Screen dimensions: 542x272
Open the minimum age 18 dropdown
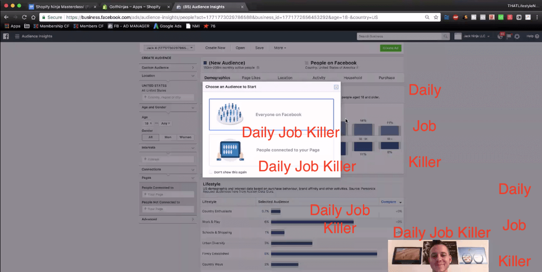click(x=147, y=123)
